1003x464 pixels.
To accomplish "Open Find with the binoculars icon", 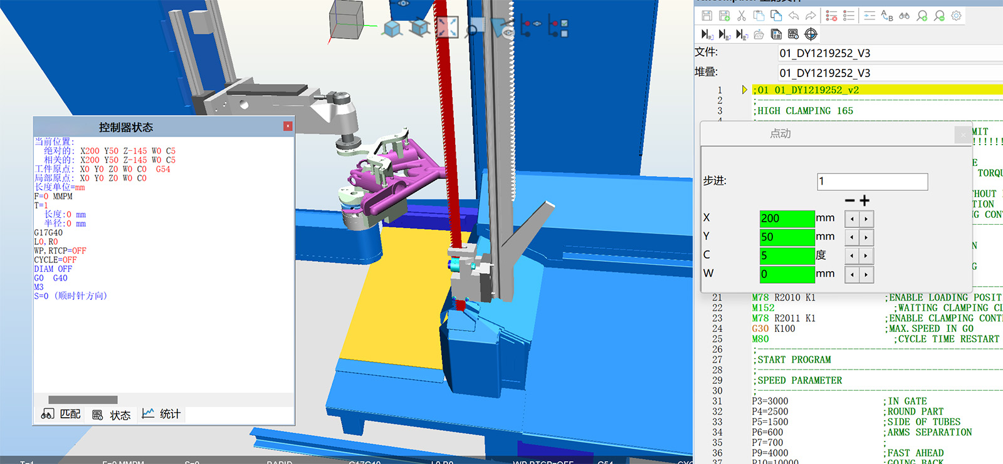I will [x=904, y=16].
